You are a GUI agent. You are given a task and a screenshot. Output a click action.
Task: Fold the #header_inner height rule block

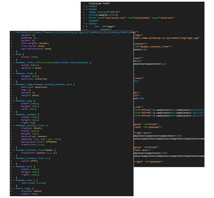[14, 74]
